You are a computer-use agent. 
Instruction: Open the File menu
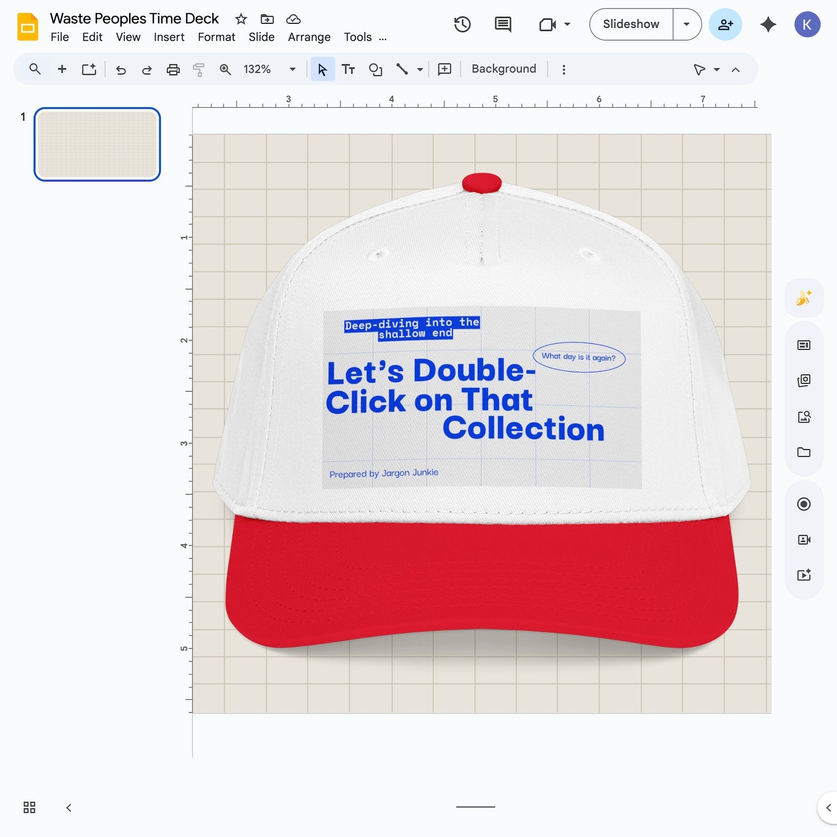coord(60,37)
